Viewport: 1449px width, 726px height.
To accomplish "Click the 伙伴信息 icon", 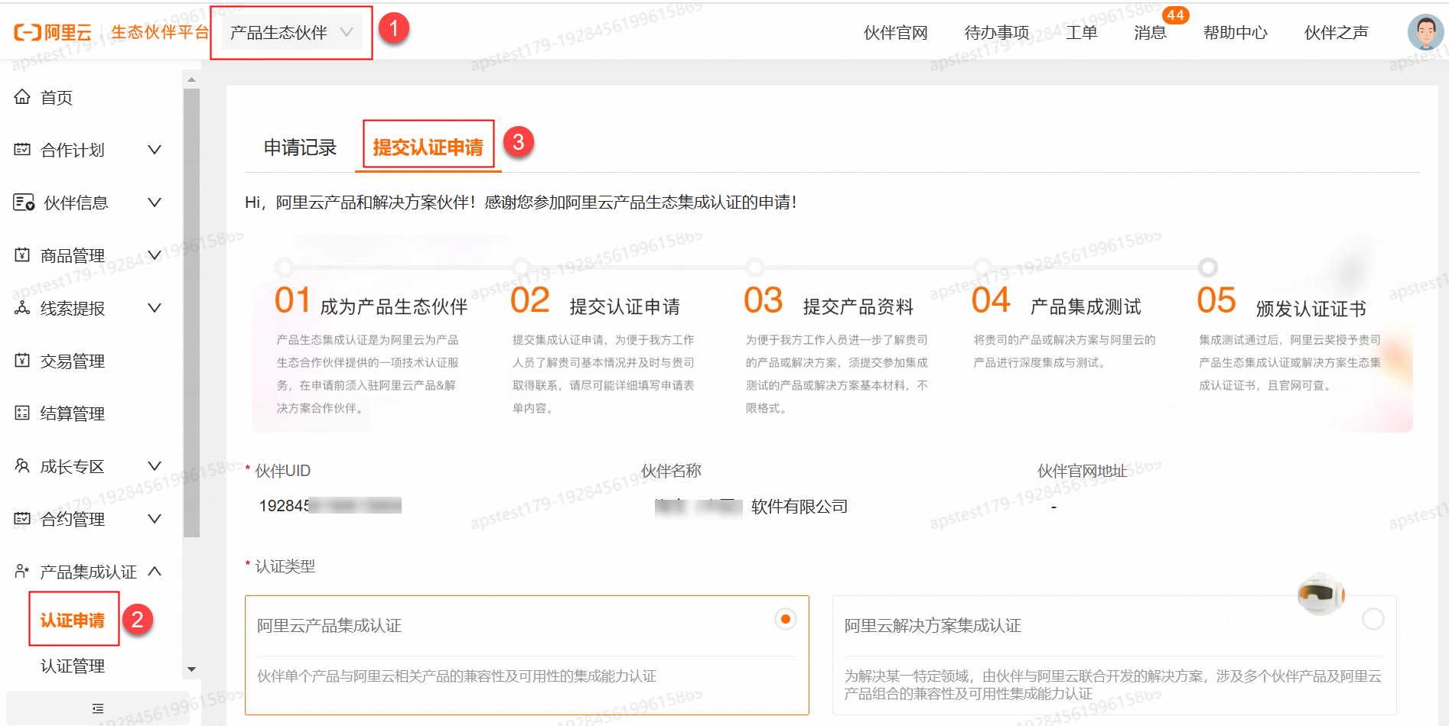I will (x=24, y=203).
